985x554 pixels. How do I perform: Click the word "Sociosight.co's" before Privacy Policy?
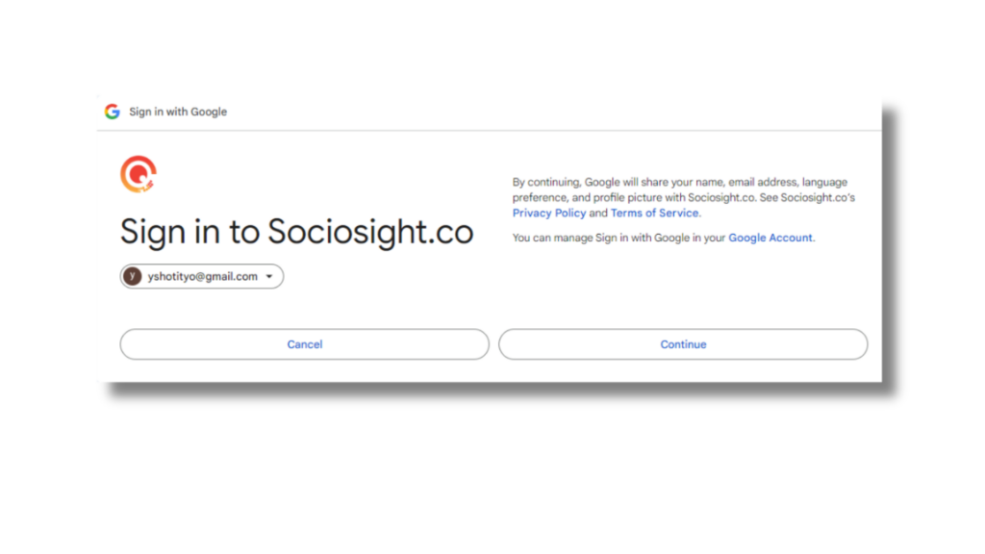818,197
